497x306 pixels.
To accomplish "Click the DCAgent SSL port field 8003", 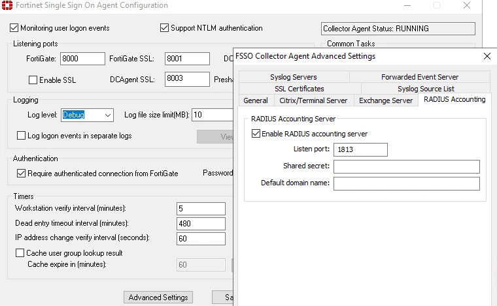I will [x=187, y=79].
